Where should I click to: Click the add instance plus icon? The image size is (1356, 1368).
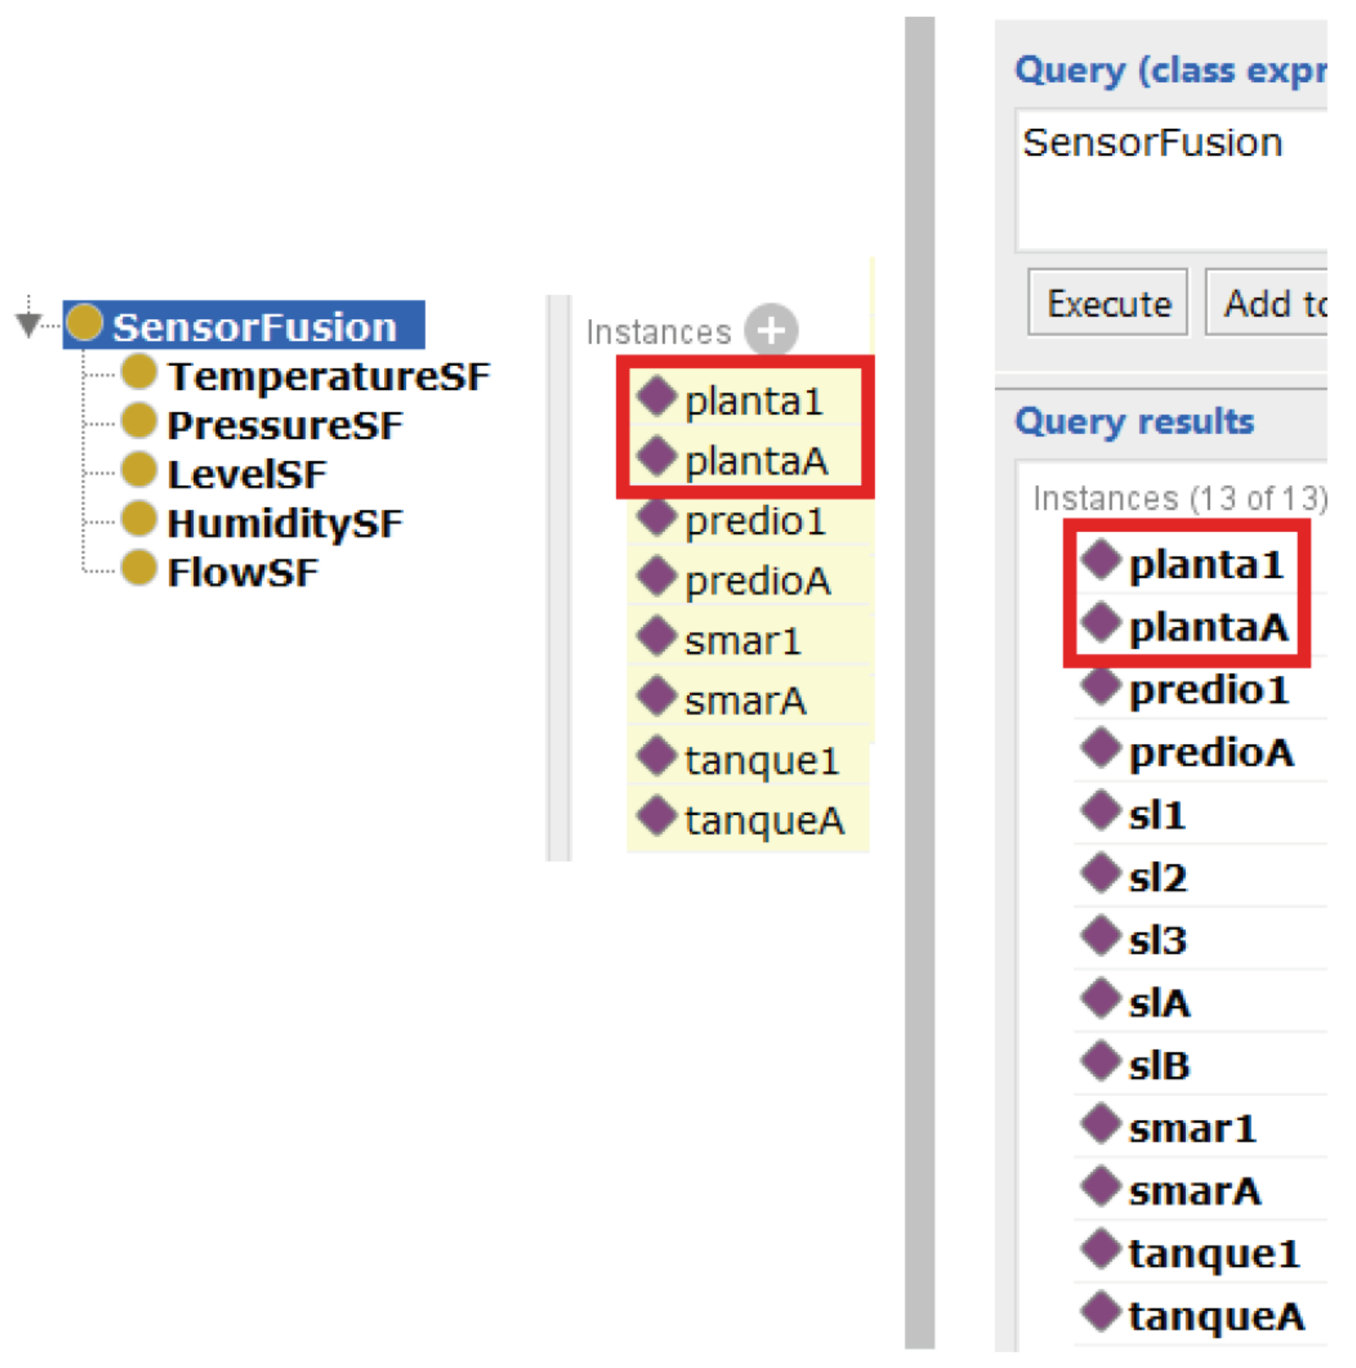770,330
